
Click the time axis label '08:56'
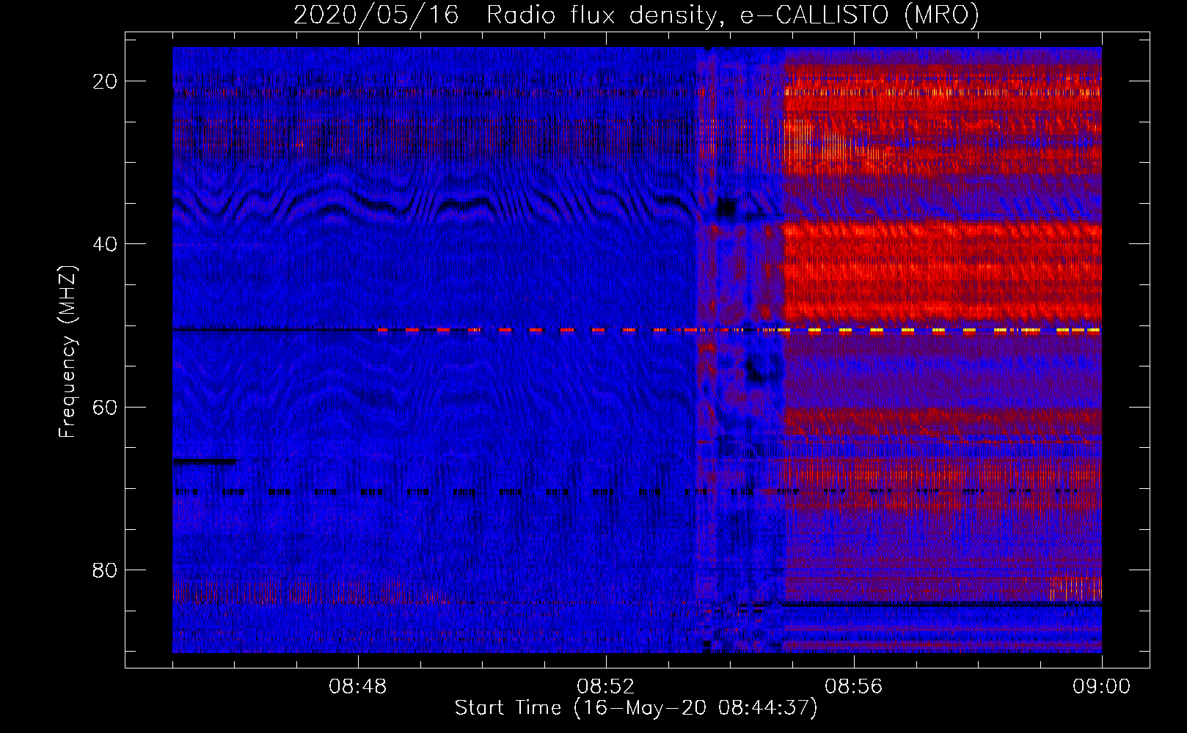pos(854,687)
